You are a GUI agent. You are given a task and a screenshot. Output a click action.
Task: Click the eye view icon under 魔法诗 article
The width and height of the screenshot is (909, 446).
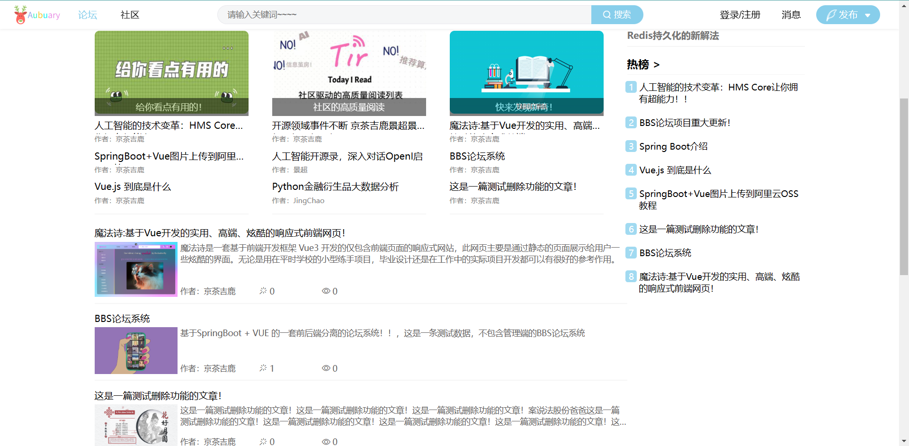pyautogui.click(x=326, y=291)
